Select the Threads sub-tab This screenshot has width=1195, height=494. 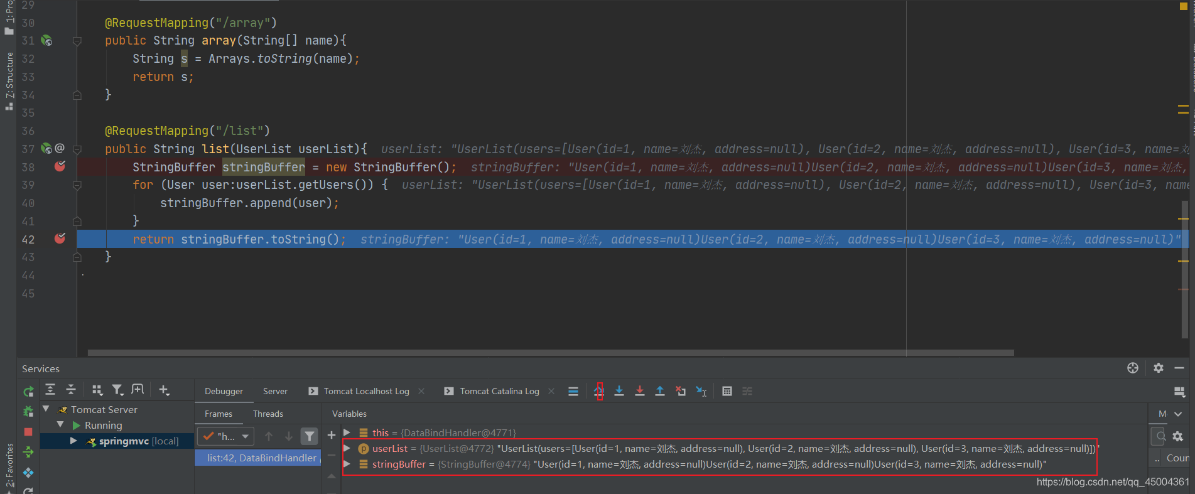[268, 414]
